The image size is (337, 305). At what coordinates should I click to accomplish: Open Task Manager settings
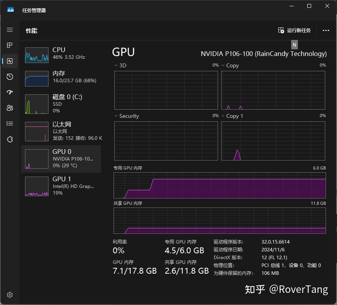[10, 295]
